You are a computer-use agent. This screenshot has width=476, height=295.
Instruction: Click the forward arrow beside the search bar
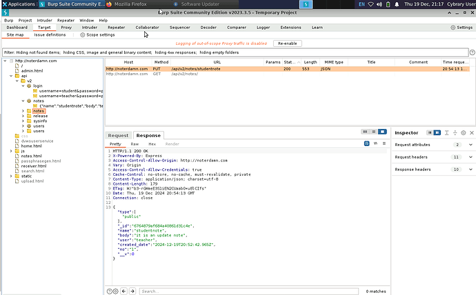pos(134,291)
